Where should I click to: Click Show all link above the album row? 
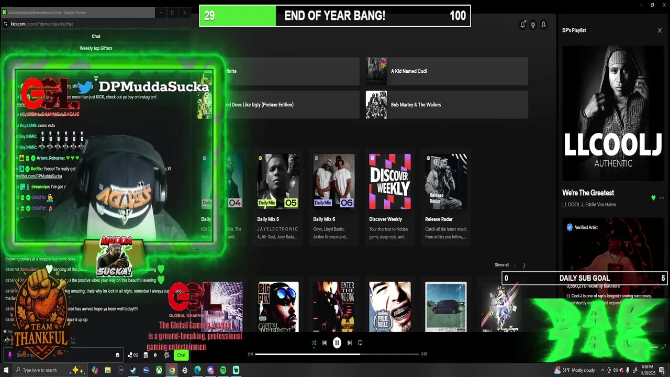coord(502,265)
